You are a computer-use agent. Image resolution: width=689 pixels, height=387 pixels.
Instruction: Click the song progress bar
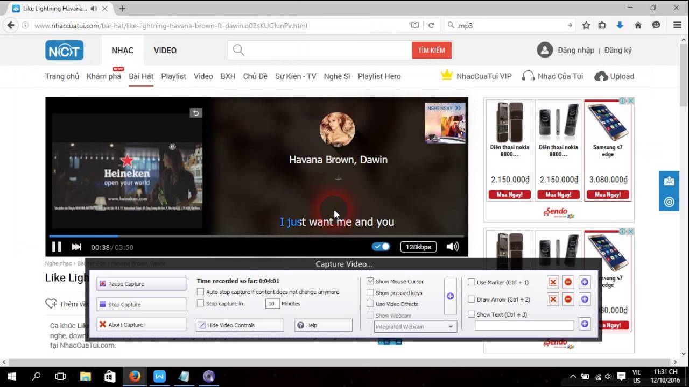point(256,236)
